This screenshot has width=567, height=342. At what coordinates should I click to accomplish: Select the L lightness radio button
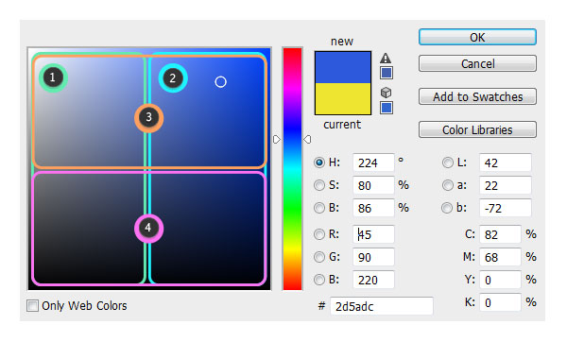pyautogui.click(x=447, y=162)
